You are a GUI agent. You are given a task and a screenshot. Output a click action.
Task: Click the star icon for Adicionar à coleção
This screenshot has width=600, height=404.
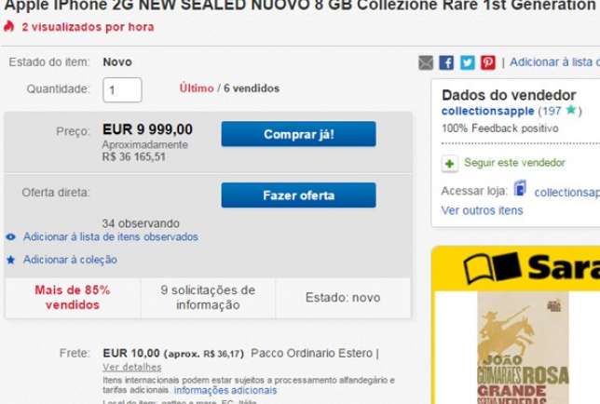[11, 261]
